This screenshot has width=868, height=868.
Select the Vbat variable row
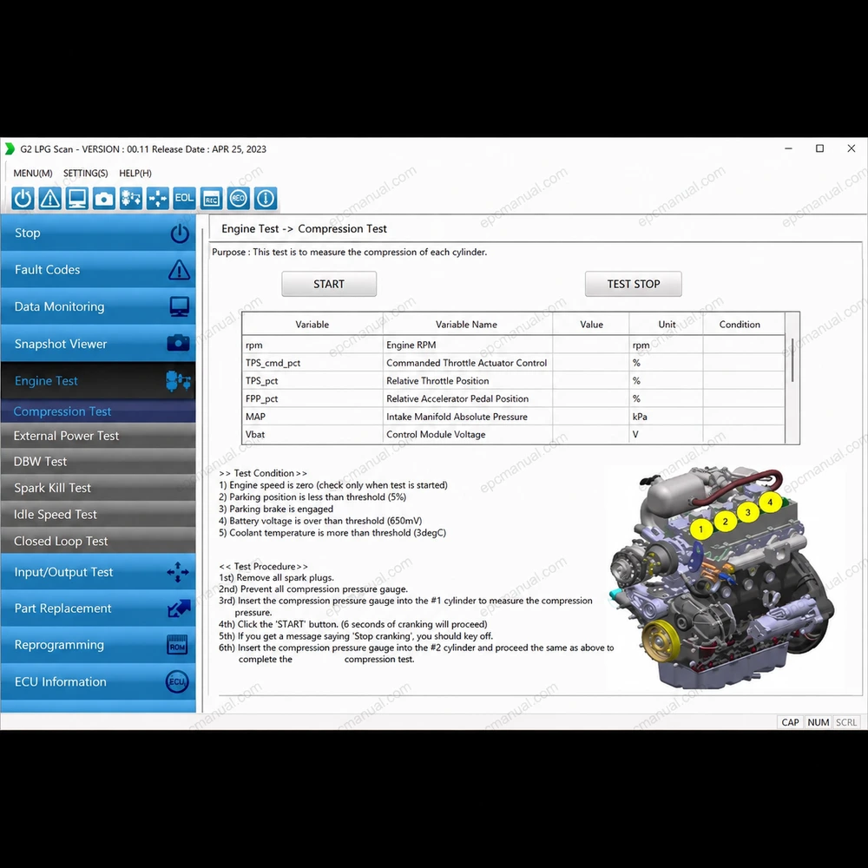point(513,435)
